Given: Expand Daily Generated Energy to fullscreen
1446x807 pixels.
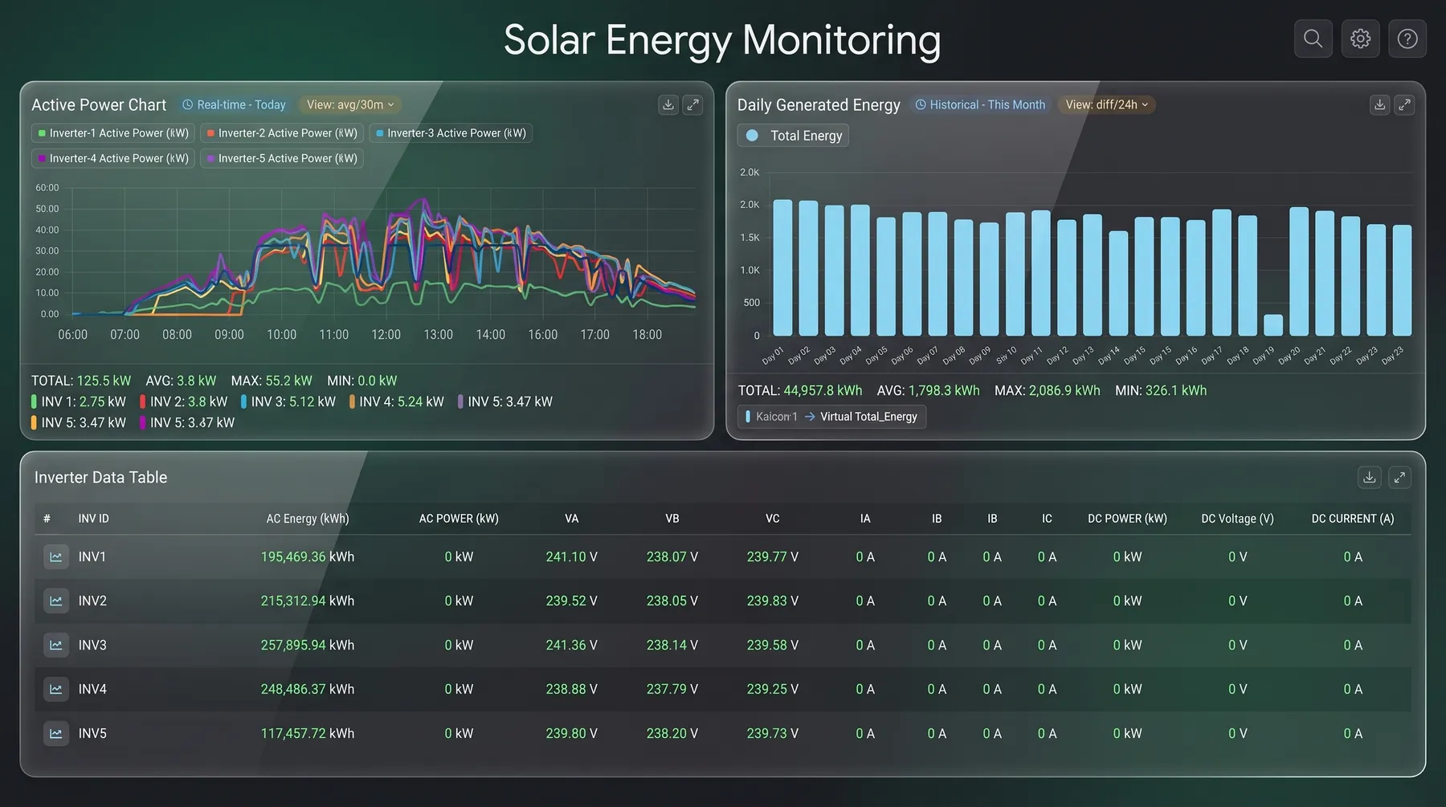Looking at the screenshot, I should (1404, 105).
